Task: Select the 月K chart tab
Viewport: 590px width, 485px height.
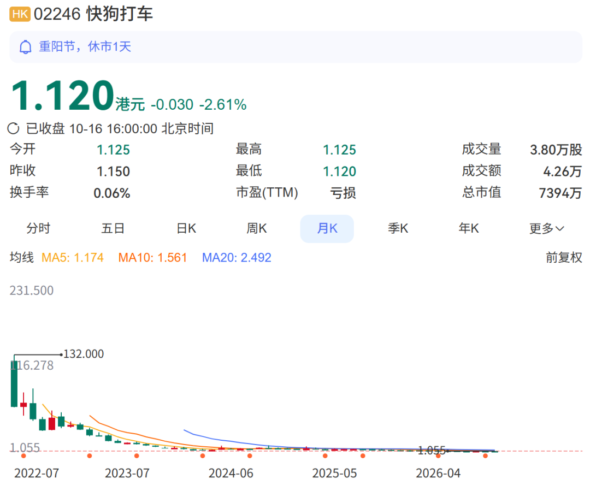Action: coord(327,229)
